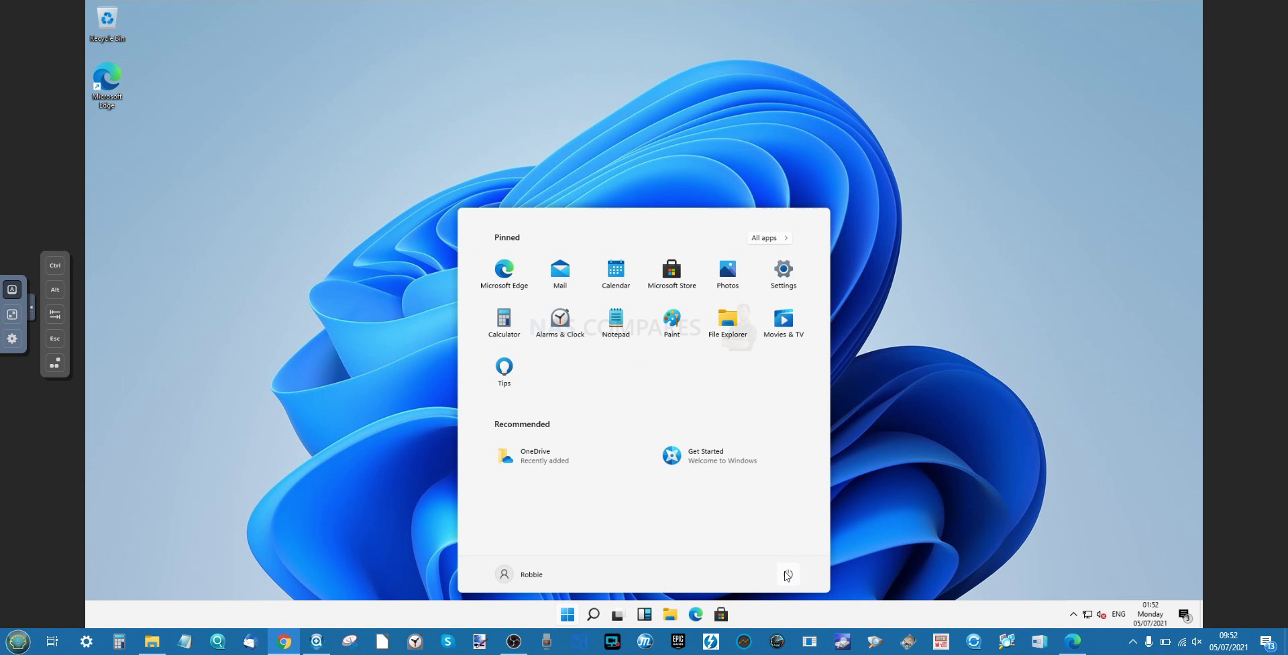Open host tray Wi-Fi network icon

click(1181, 642)
